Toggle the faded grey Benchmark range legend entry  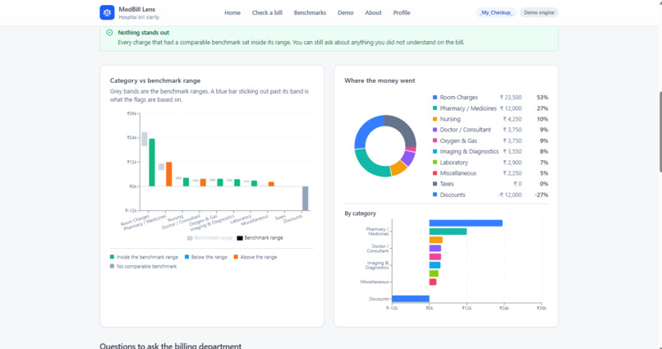click(x=209, y=238)
